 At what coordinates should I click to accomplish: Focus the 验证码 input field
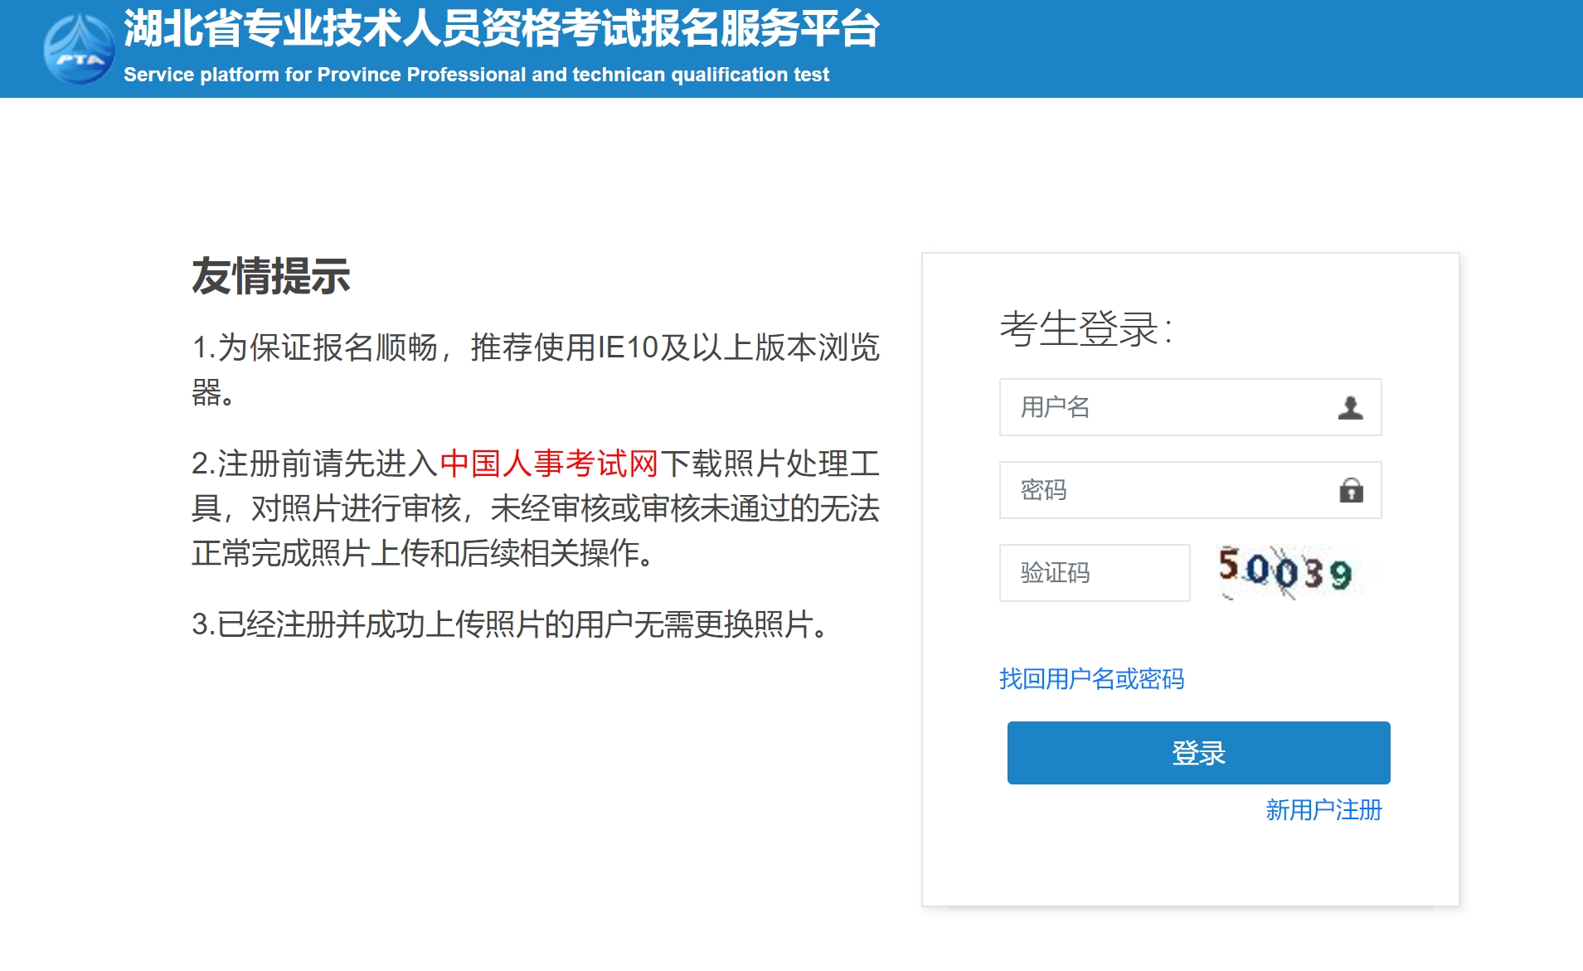pyautogui.click(x=1095, y=573)
